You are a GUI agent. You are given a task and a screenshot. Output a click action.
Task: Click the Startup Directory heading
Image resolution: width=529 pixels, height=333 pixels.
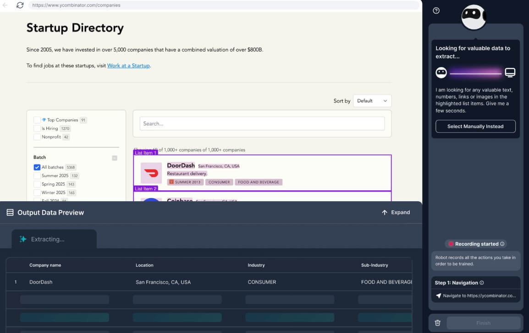[x=75, y=28]
